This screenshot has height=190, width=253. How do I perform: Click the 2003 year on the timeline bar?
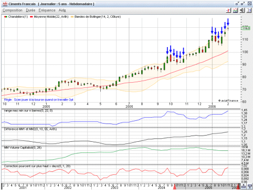114,188
